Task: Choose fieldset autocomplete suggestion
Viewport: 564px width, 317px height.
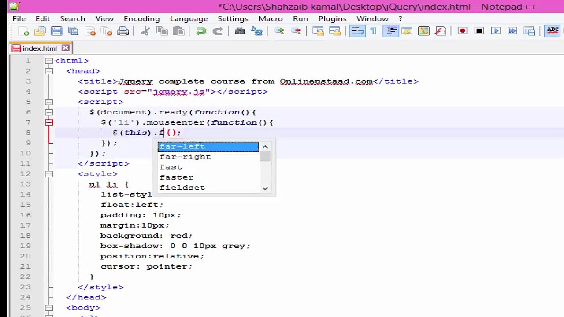Action: 208,188
